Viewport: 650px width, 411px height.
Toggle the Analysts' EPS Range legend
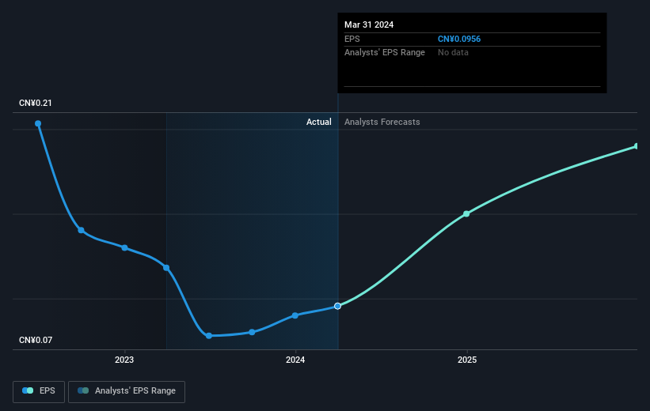pos(127,391)
